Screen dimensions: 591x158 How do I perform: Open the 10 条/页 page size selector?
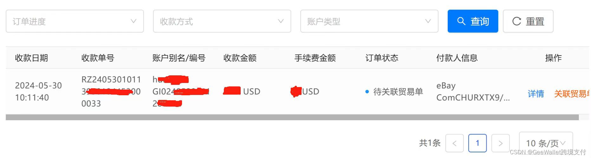point(546,143)
